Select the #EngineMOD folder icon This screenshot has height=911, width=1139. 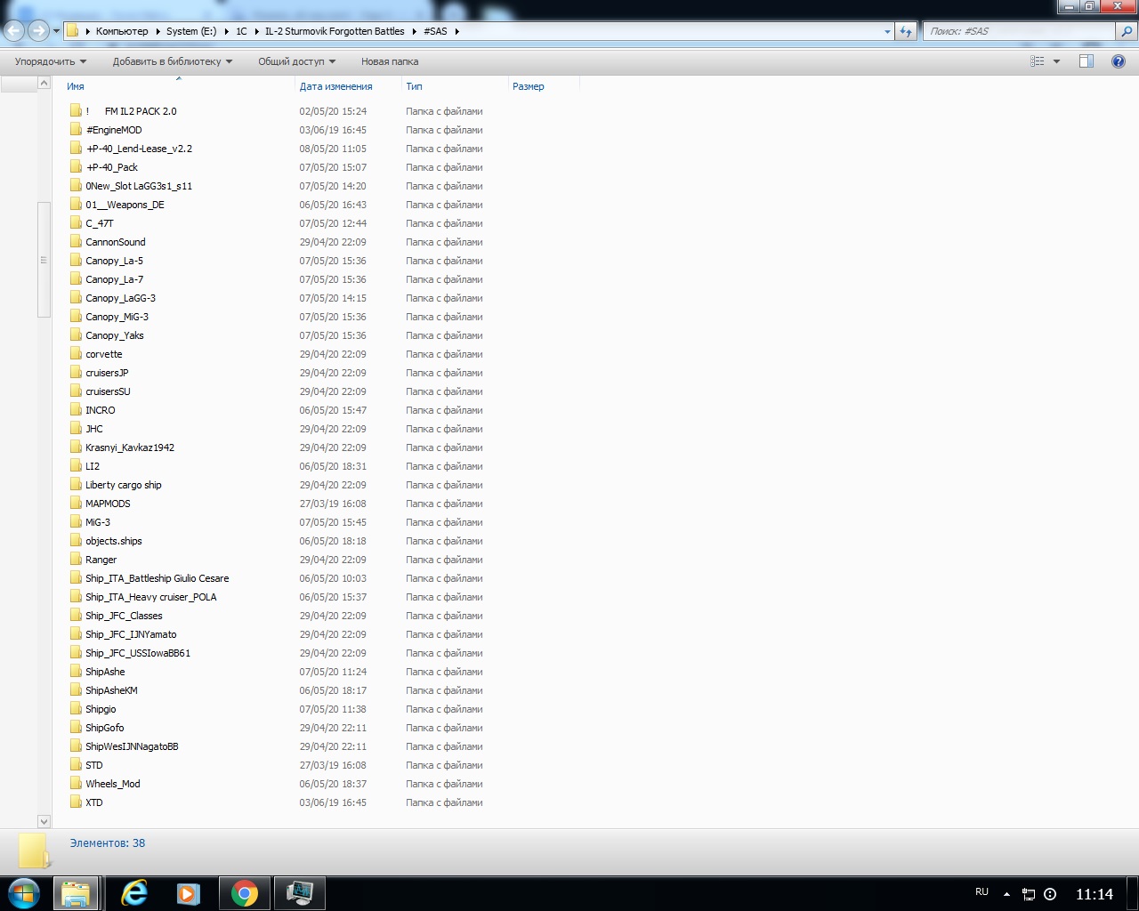pos(76,130)
